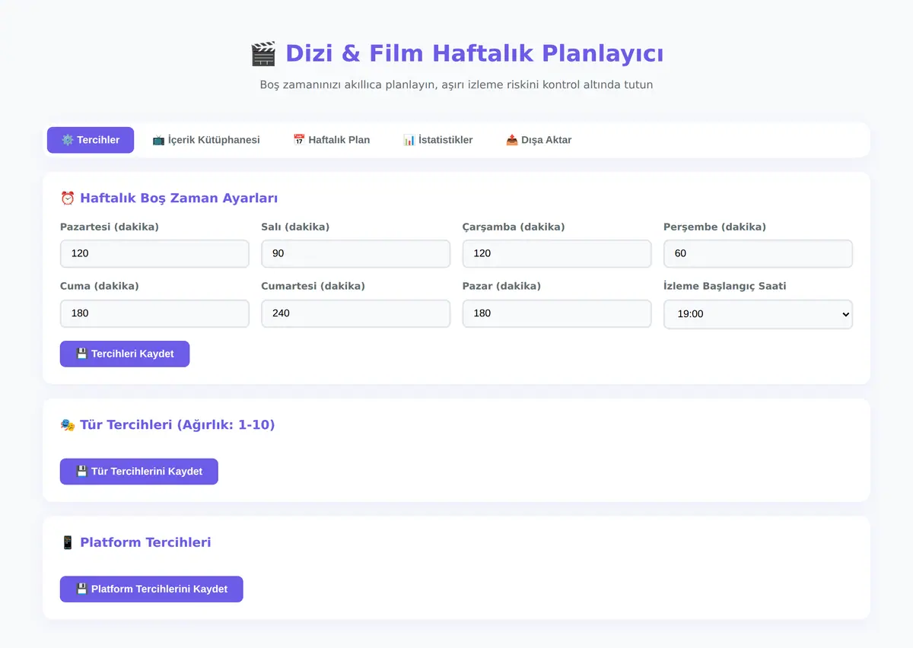This screenshot has height=648, width=913.
Task: Switch to İçerik Kütüphanesi tab
Action: [206, 140]
